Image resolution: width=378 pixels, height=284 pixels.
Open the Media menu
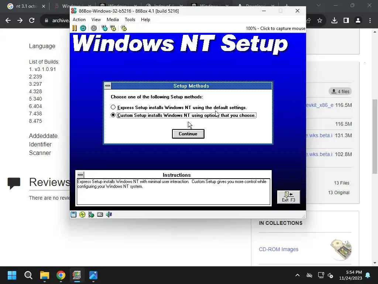[x=113, y=20]
